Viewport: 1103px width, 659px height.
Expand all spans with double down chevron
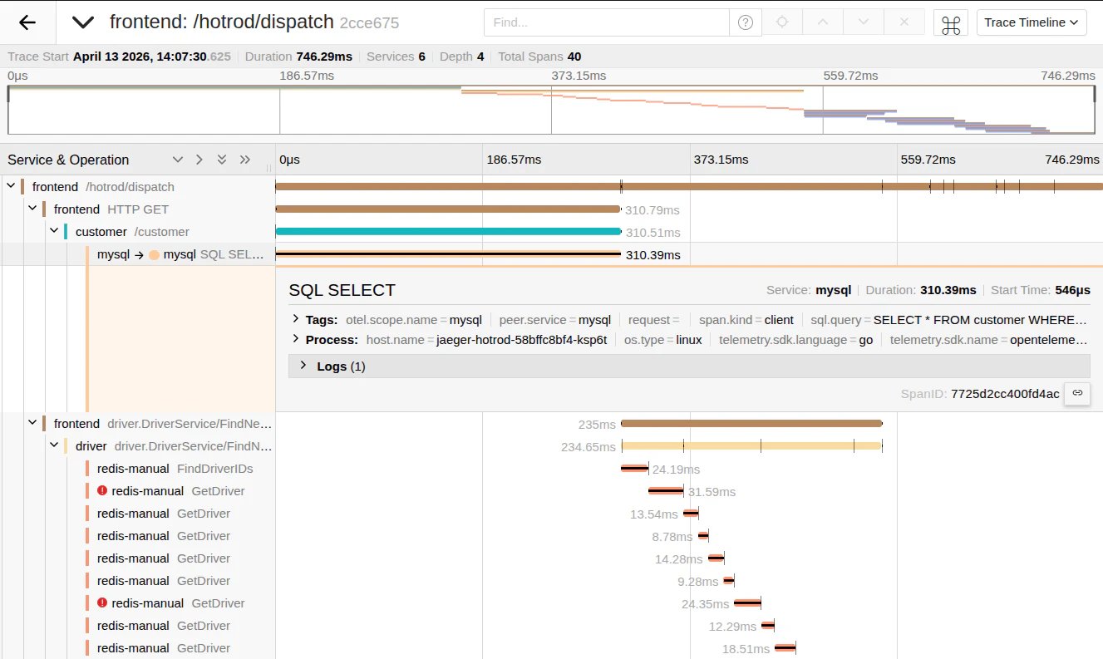point(222,160)
